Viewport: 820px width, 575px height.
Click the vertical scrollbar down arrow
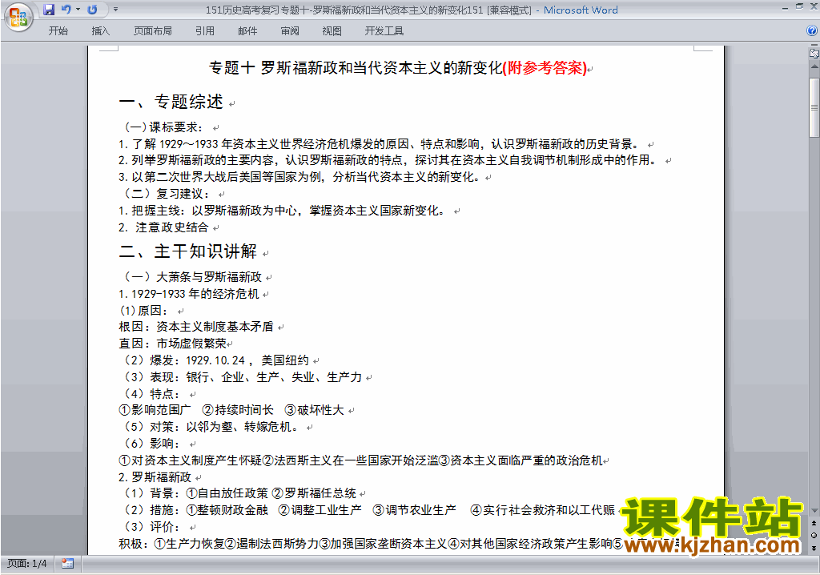click(x=814, y=510)
